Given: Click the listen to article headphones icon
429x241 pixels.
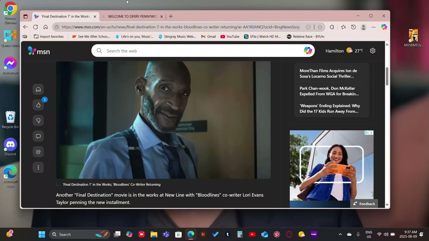Looking at the screenshot, I should point(38,89).
